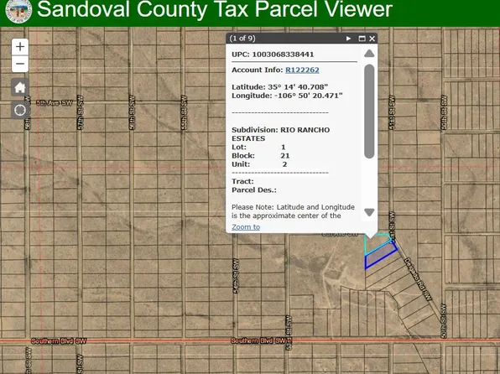Select the cyan highlighted parcel
This screenshot has width=500, height=374.
376,243
